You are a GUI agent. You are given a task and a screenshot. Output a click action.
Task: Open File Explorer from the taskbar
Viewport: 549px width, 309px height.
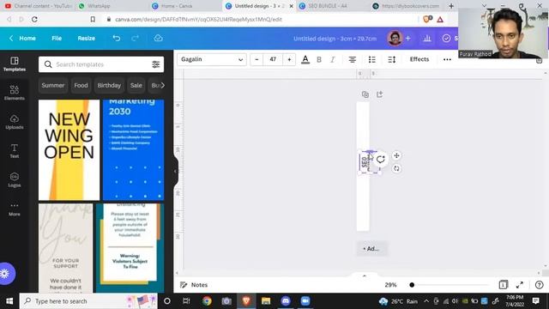coord(266,301)
